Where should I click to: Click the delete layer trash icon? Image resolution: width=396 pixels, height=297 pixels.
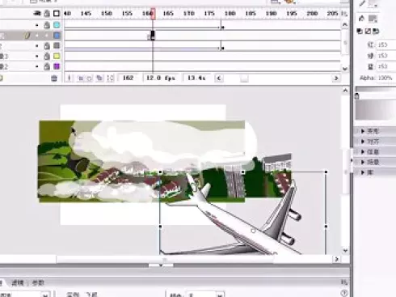click(x=54, y=78)
